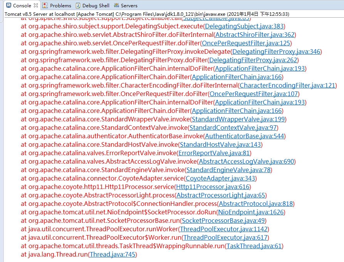Open CoyoteAdapter.java:343 link

220,179
